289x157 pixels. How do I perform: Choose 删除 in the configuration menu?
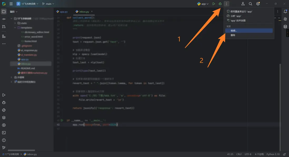pyautogui.click(x=249, y=35)
